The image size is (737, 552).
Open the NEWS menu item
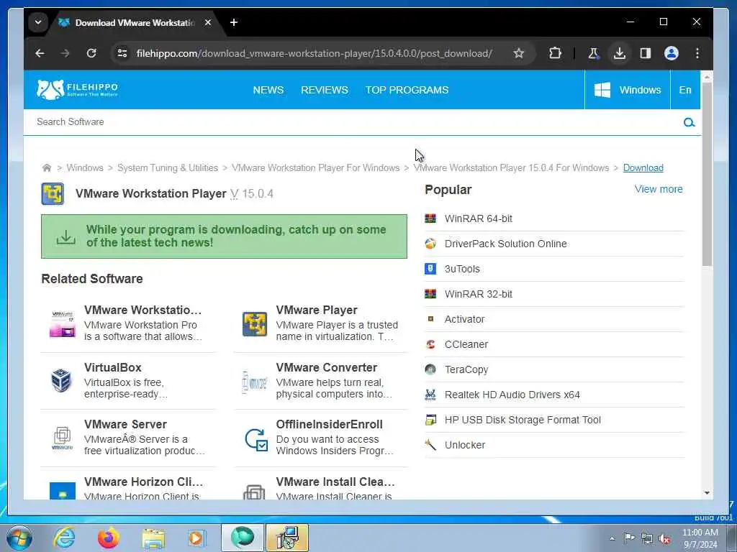tap(268, 90)
